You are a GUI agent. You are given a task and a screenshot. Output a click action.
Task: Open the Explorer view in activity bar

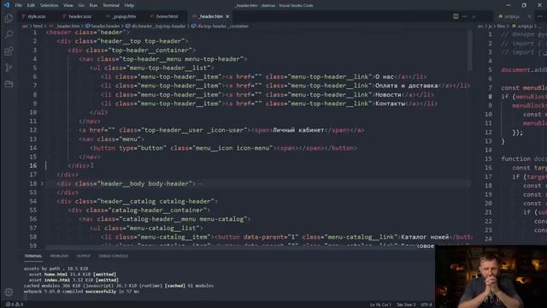pyautogui.click(x=9, y=19)
